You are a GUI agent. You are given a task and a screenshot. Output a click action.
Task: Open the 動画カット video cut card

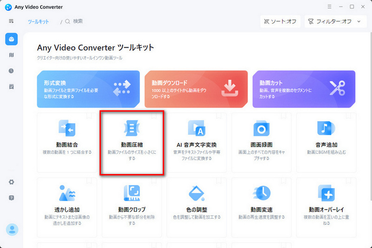(x=304, y=89)
